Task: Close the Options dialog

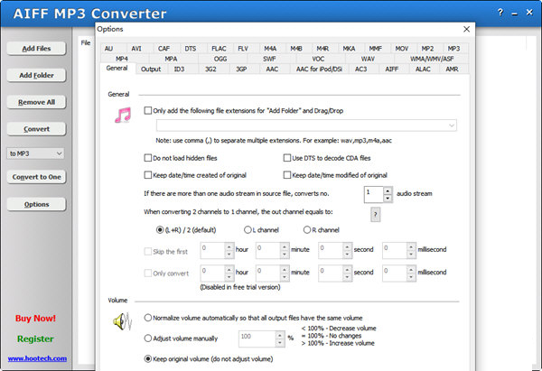Action: [x=466, y=30]
